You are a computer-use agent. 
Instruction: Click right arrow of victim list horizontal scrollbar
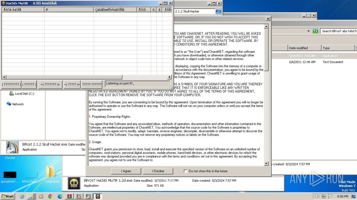tap(169, 77)
